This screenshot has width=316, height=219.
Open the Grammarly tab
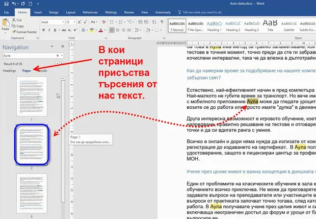click(x=163, y=12)
